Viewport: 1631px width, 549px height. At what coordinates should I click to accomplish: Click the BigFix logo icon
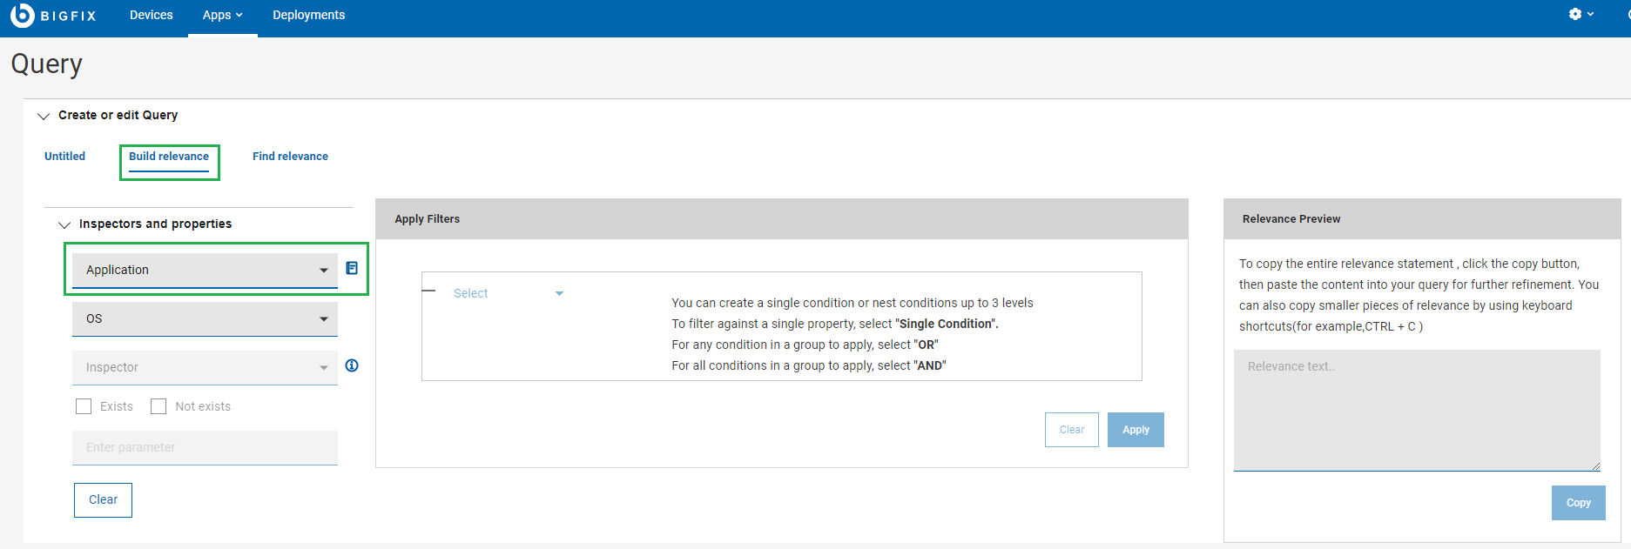pos(22,15)
